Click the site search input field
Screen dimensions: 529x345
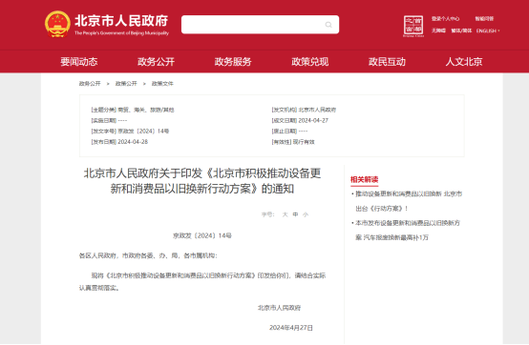coord(260,25)
